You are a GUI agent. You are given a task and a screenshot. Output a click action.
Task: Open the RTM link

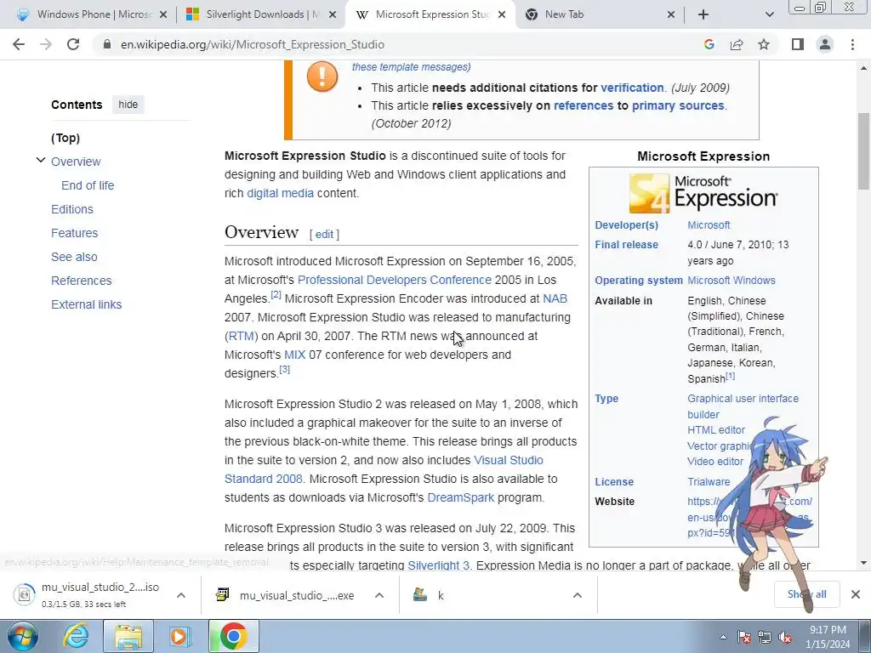(x=241, y=336)
